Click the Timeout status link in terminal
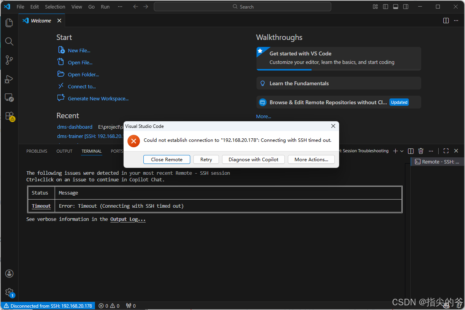 [41, 206]
